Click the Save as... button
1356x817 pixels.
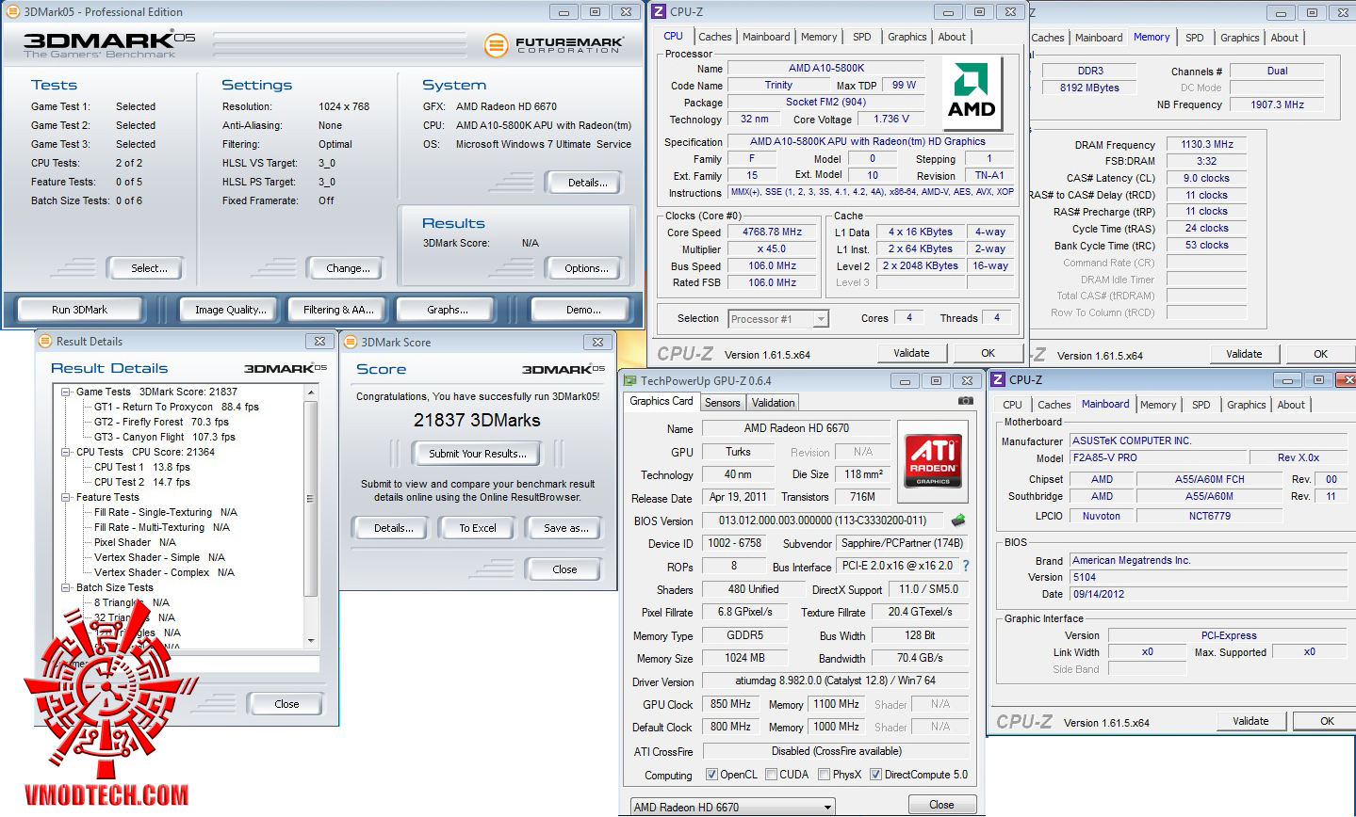565,528
